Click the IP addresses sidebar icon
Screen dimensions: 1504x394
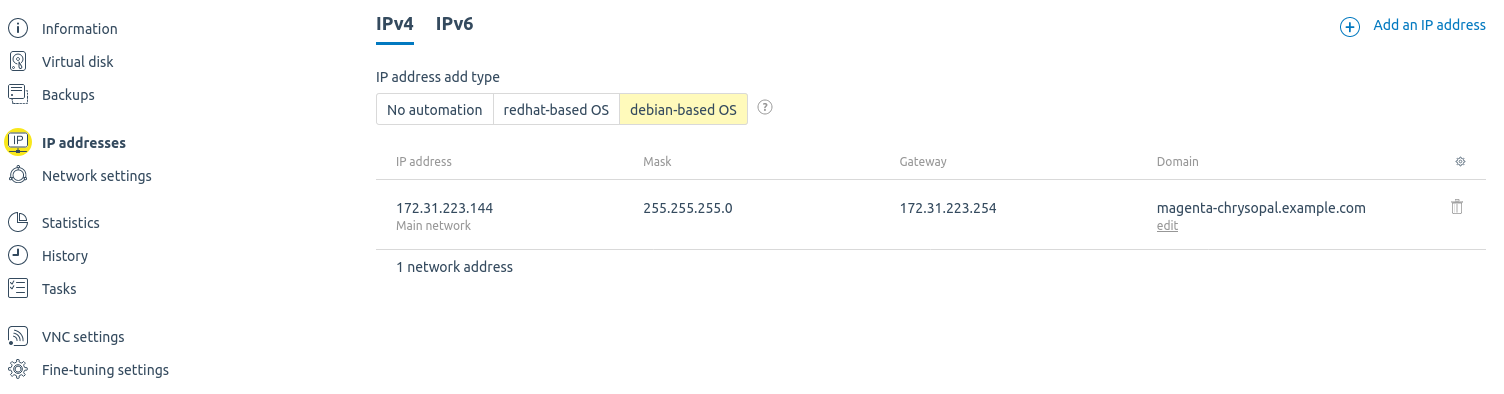click(x=17, y=143)
